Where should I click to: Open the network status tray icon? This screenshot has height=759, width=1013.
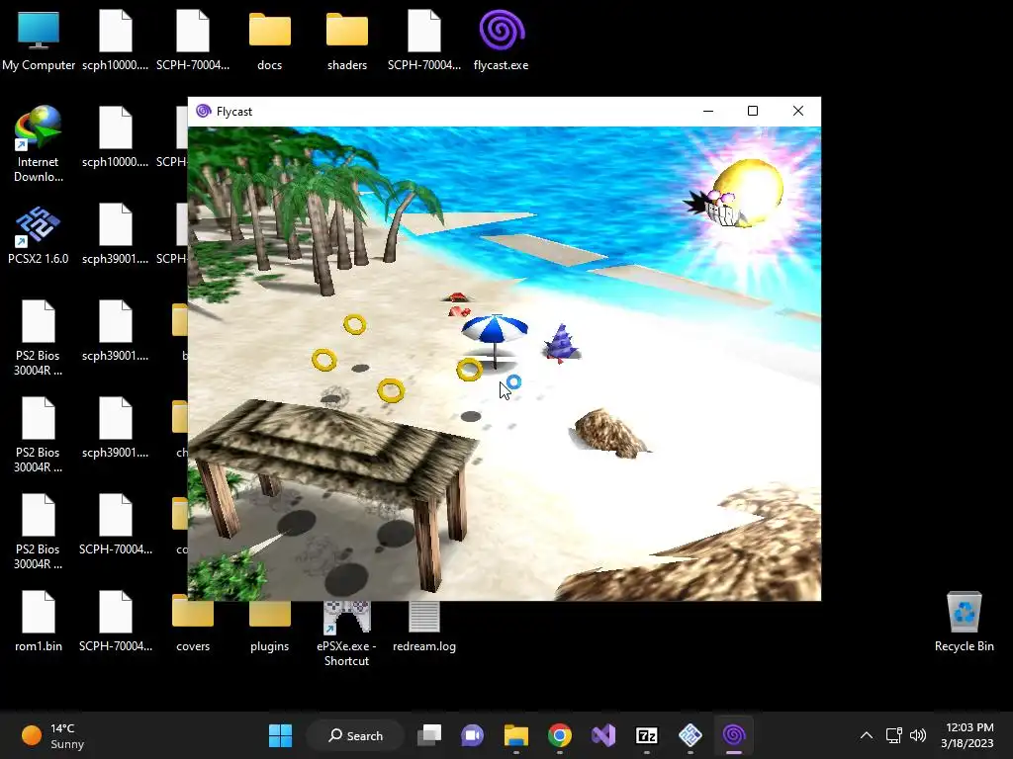pos(894,735)
